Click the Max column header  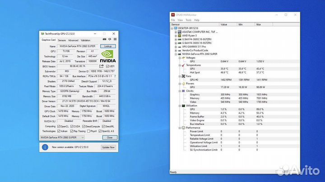264,24
